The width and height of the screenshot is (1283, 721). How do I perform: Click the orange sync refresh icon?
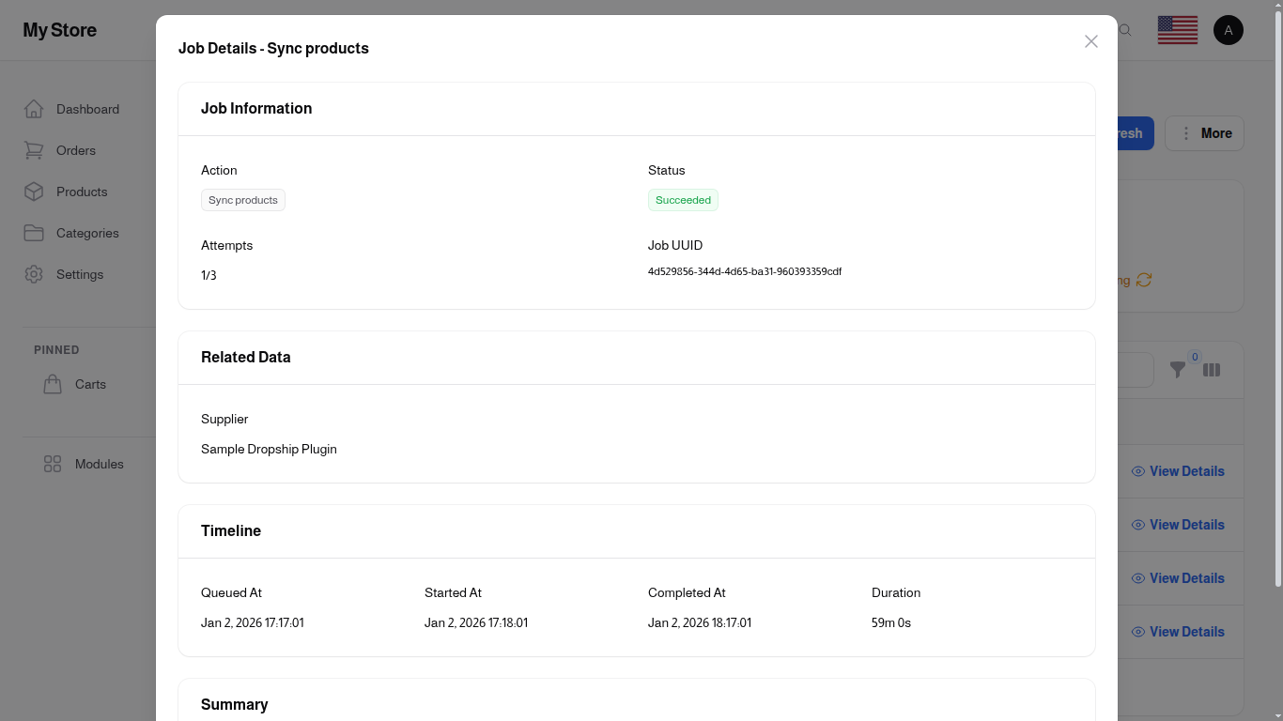point(1143,280)
